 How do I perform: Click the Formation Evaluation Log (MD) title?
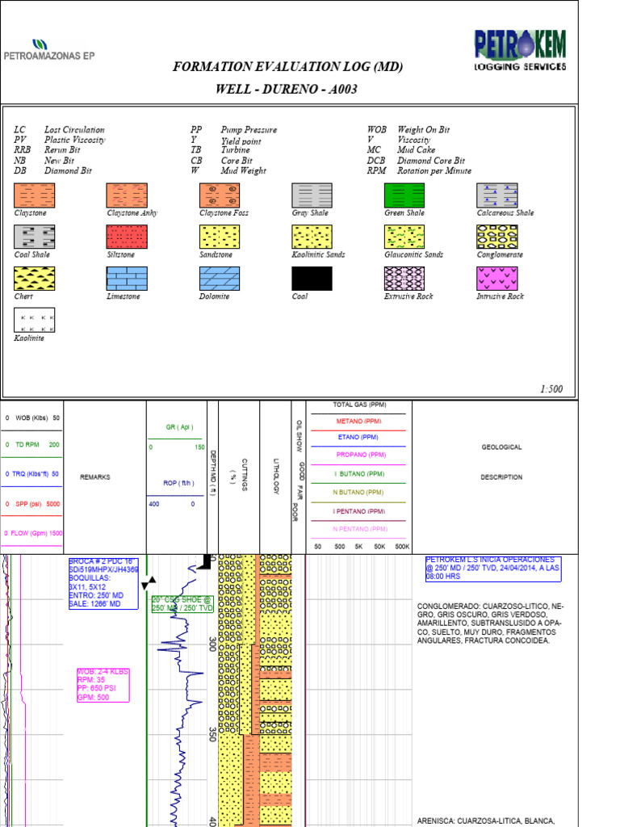pyautogui.click(x=288, y=66)
